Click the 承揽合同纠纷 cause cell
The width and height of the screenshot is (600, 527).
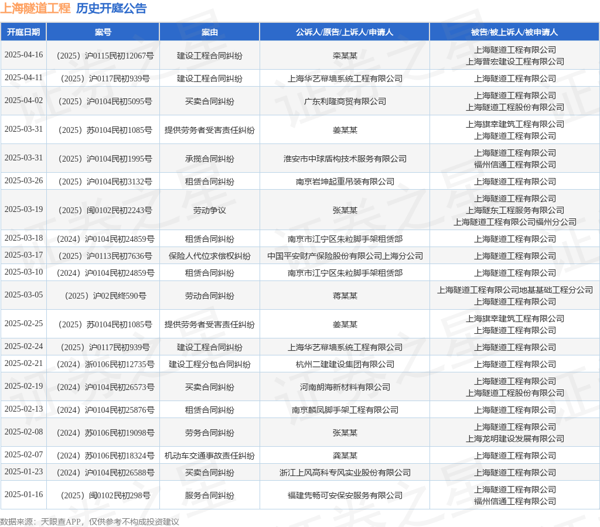point(210,159)
